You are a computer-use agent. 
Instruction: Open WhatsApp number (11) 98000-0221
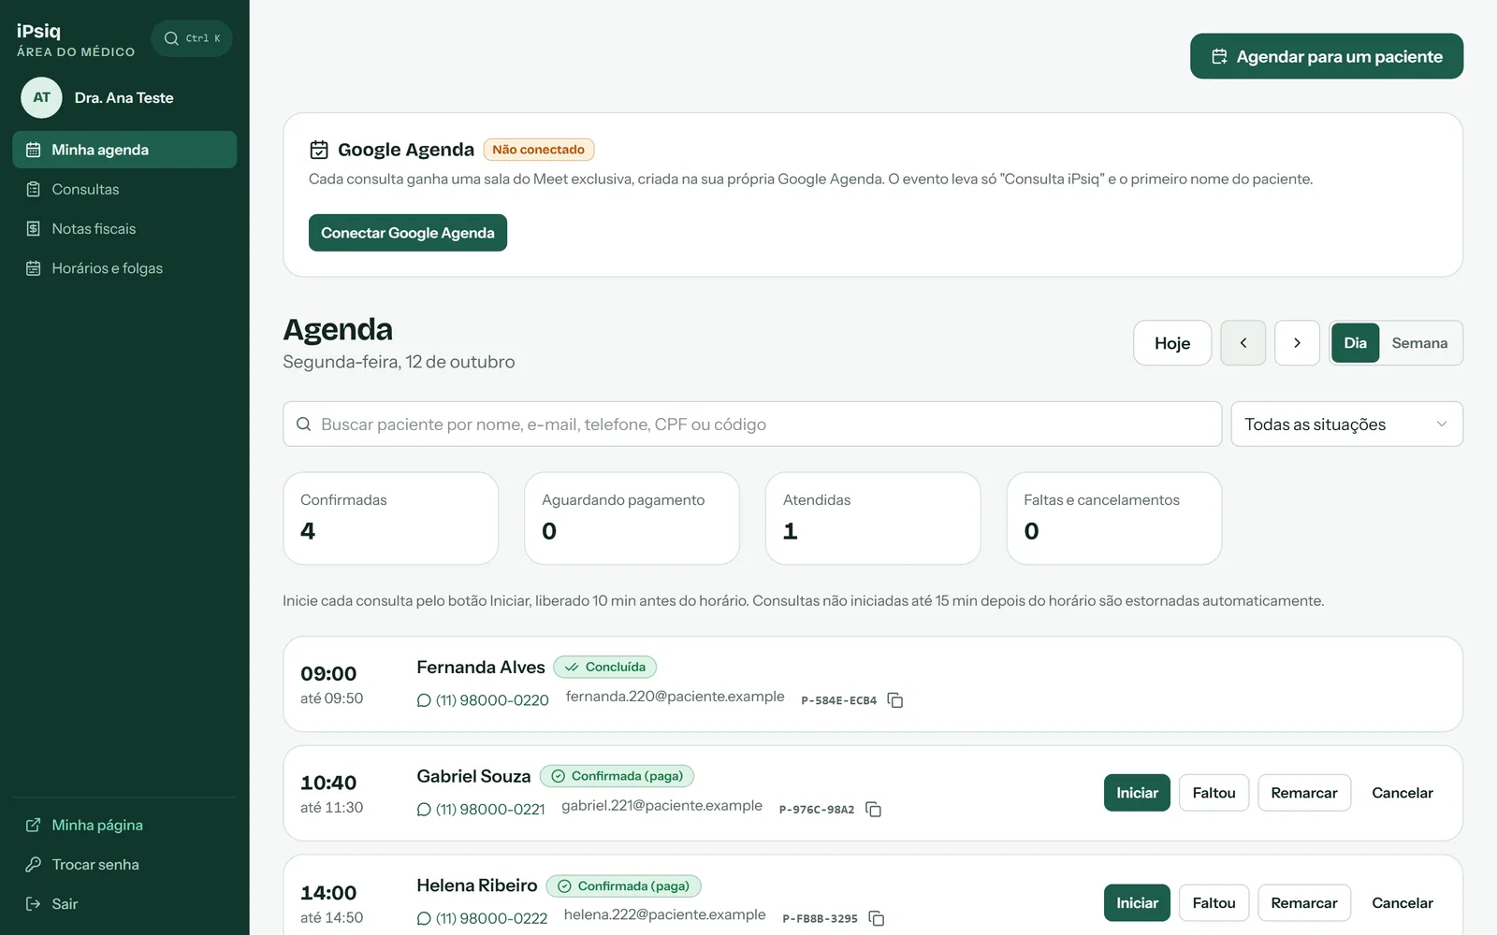481,810
